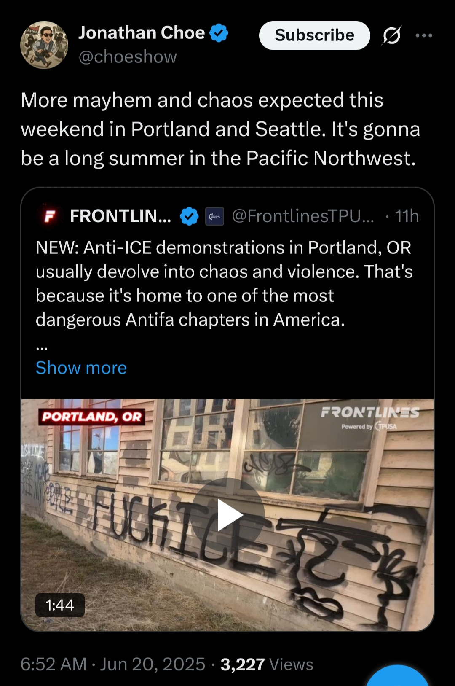The image size is (455, 686).
Task: Open the Jonathan Choe display name
Action: (x=142, y=33)
